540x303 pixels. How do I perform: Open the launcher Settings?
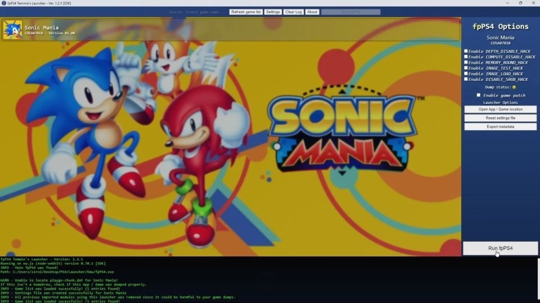273,12
